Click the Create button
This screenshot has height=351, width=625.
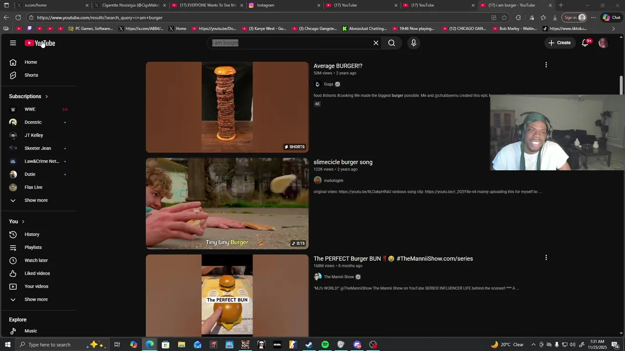pos(560,43)
